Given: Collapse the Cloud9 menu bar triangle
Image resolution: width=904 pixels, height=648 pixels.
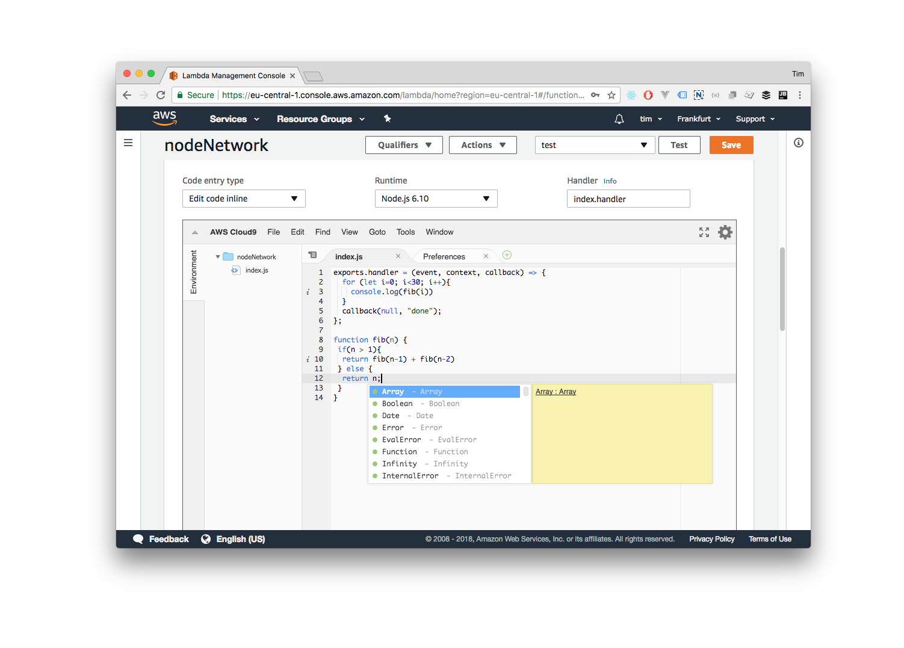Looking at the screenshot, I should (x=195, y=232).
